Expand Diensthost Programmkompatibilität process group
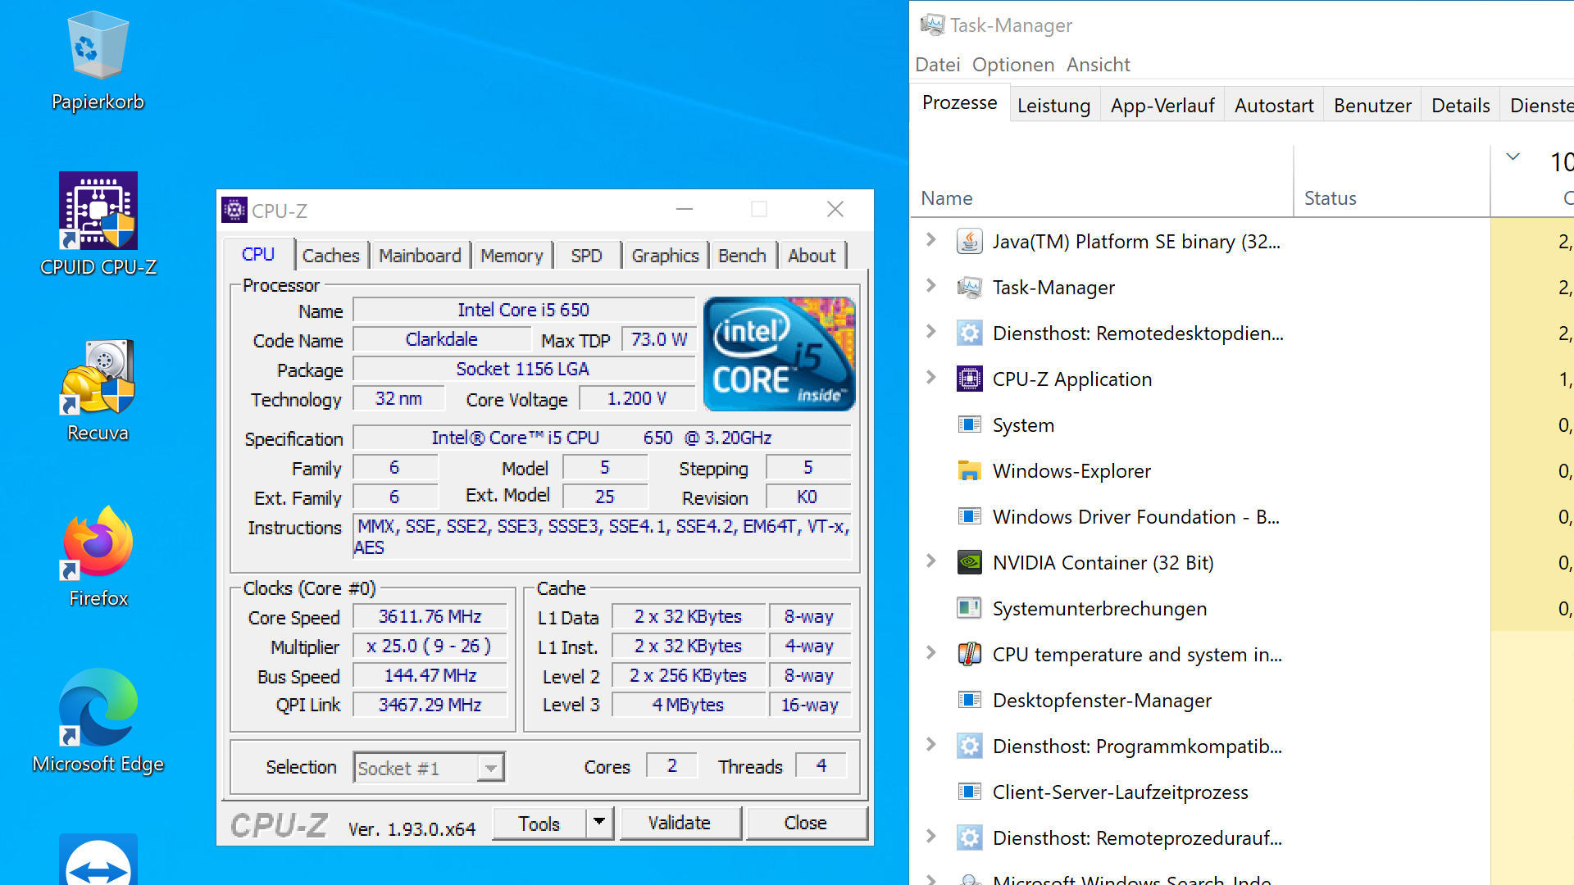 [x=931, y=745]
